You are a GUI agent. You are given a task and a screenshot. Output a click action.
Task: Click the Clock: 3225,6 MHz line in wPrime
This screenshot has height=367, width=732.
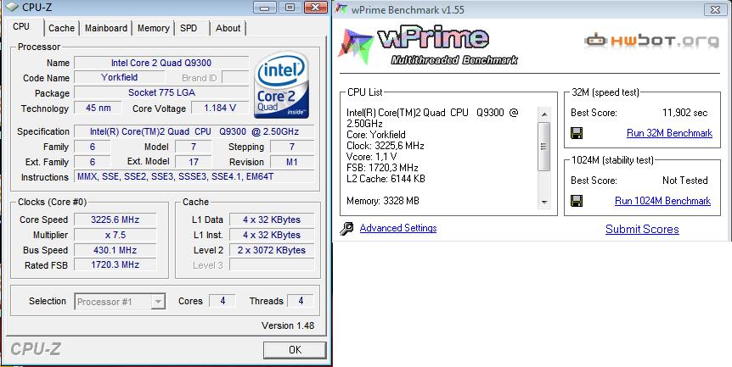(x=386, y=146)
